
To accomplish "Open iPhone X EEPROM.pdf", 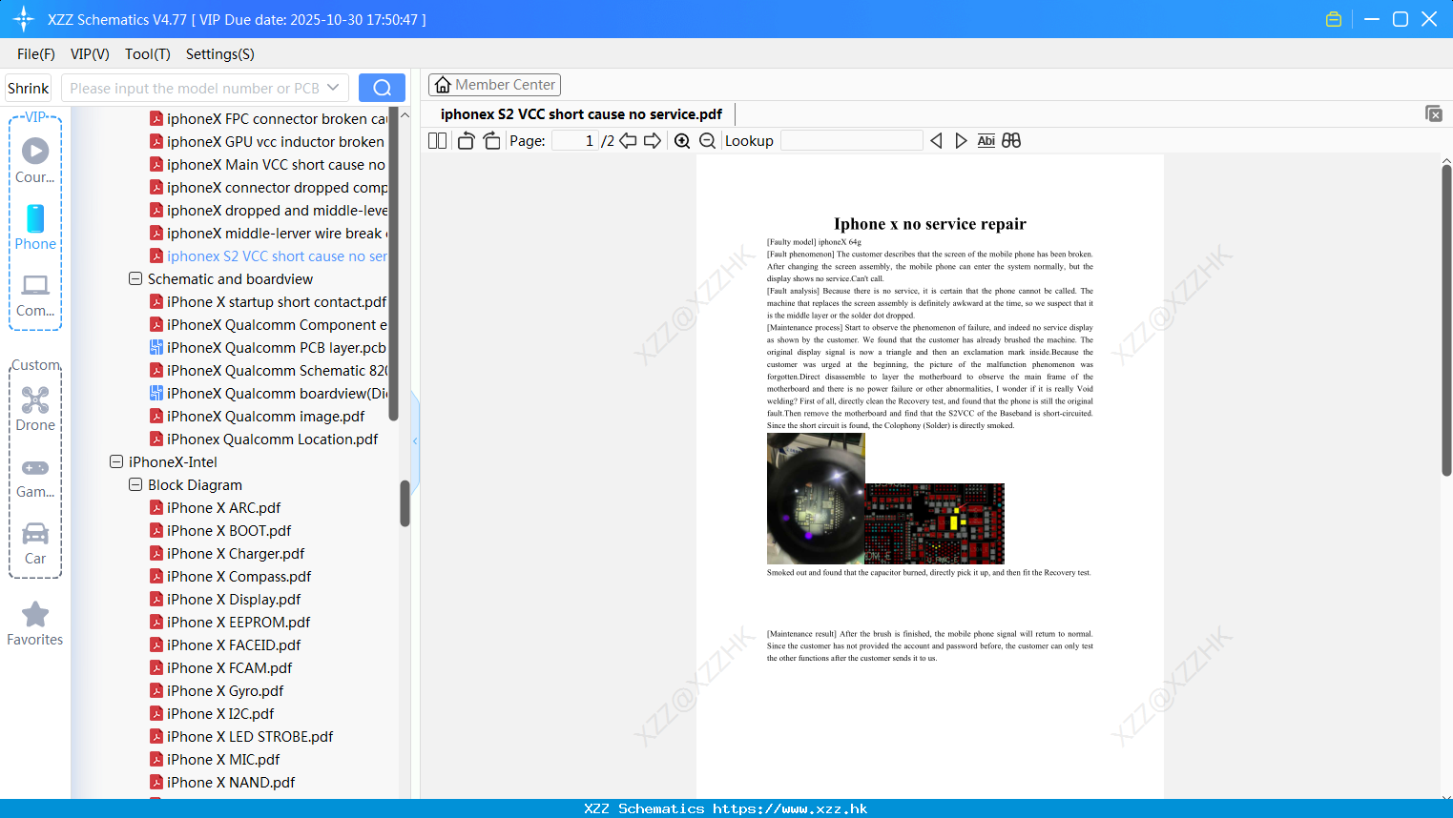I will (x=231, y=623).
